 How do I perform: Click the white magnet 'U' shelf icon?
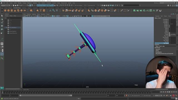click(160, 11)
